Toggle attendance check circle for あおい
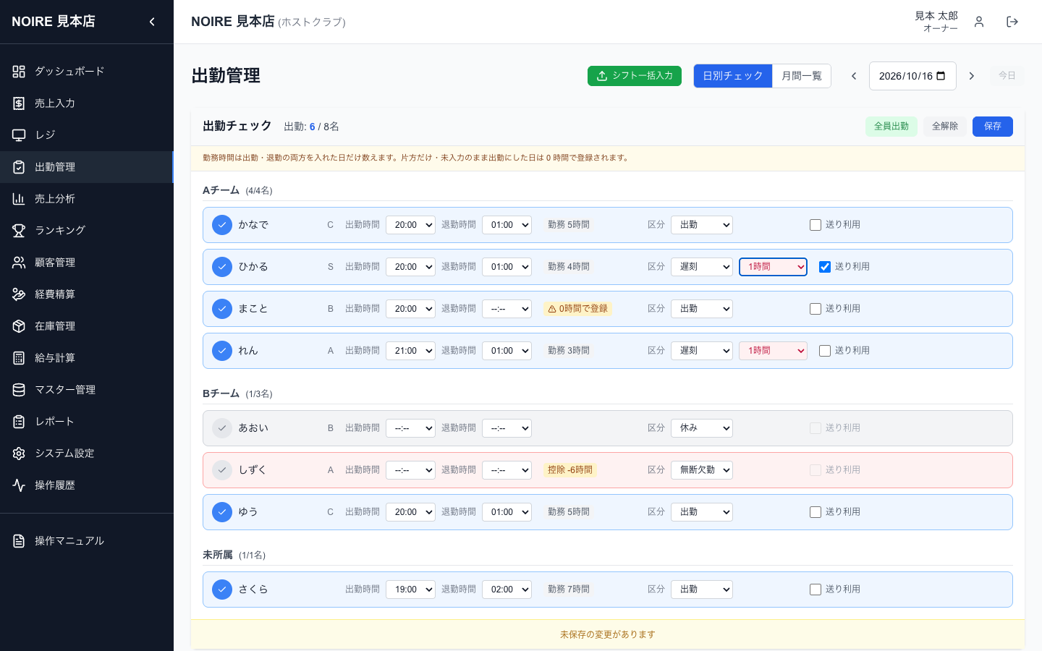Screen dimensions: 1042x651 [x=222, y=428]
